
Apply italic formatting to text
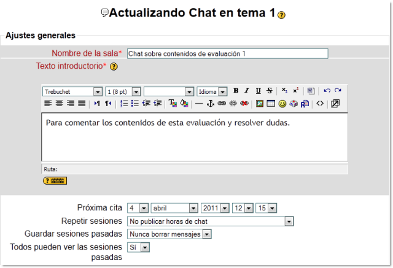pos(247,91)
